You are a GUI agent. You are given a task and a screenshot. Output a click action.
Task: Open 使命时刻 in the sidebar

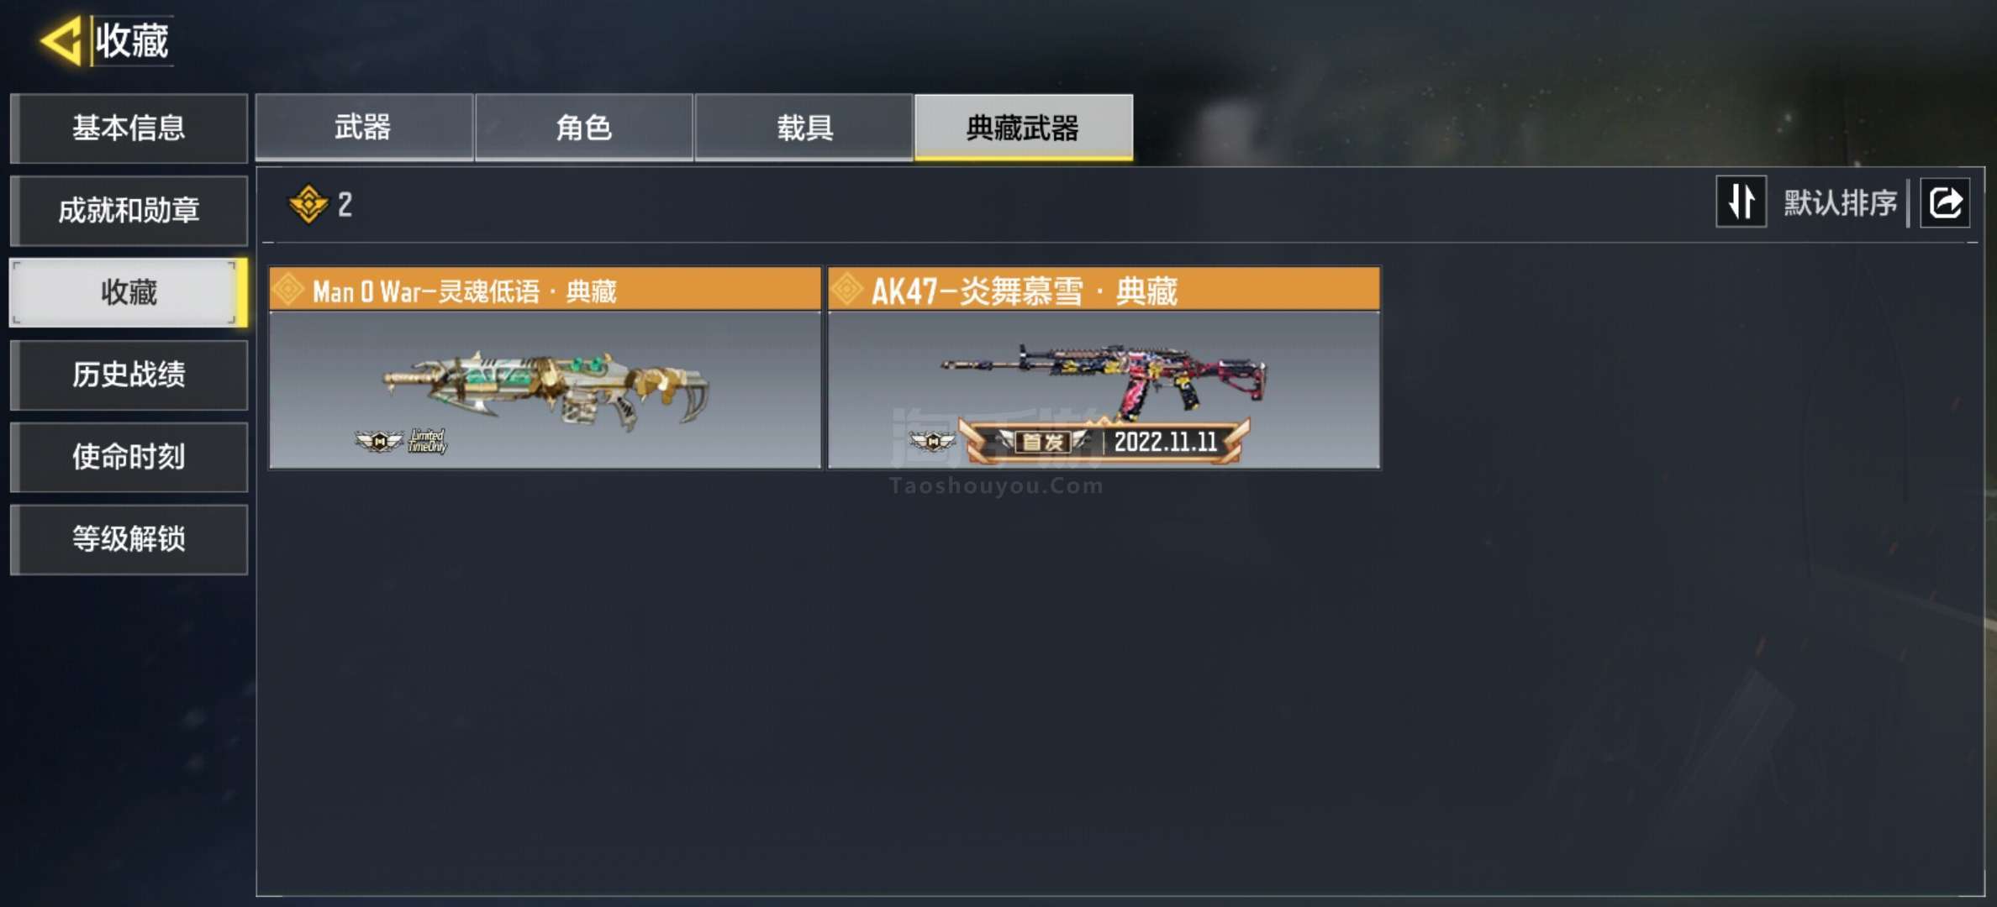(129, 457)
